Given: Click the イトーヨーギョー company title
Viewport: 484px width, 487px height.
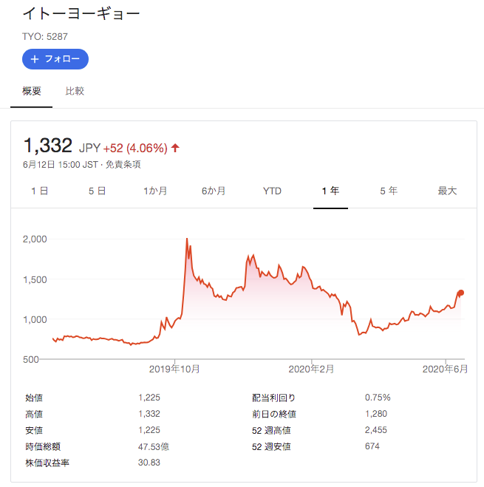Looking at the screenshot, I should (81, 13).
